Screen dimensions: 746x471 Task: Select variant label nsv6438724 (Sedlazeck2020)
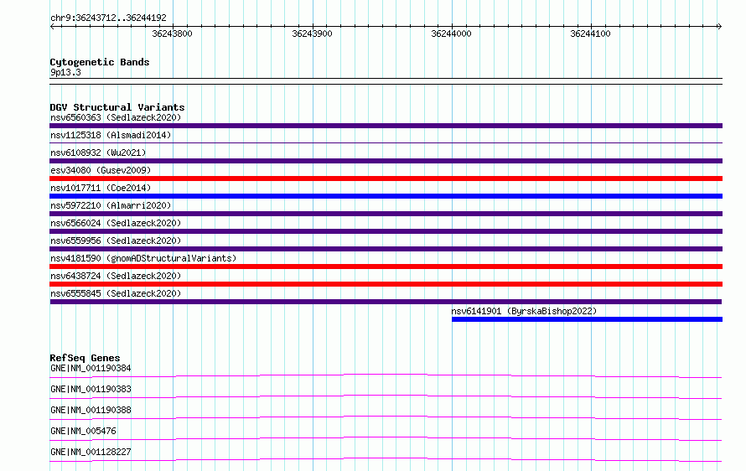coord(116,276)
